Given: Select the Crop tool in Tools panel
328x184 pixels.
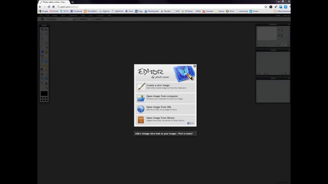Looking at the screenshot, I should coord(42,29).
